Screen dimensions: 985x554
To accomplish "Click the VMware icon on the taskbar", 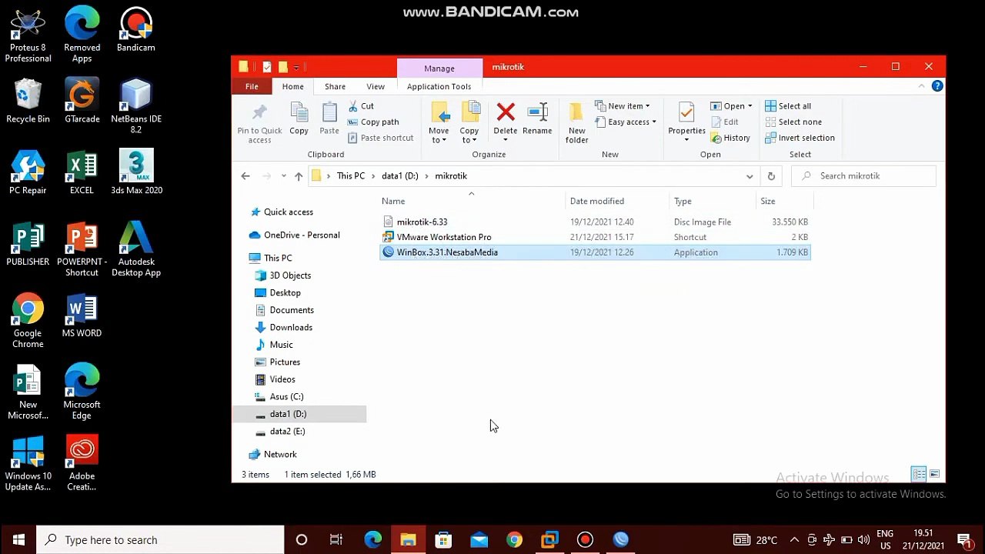I will pyautogui.click(x=549, y=540).
